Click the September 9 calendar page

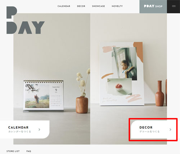[56, 96]
